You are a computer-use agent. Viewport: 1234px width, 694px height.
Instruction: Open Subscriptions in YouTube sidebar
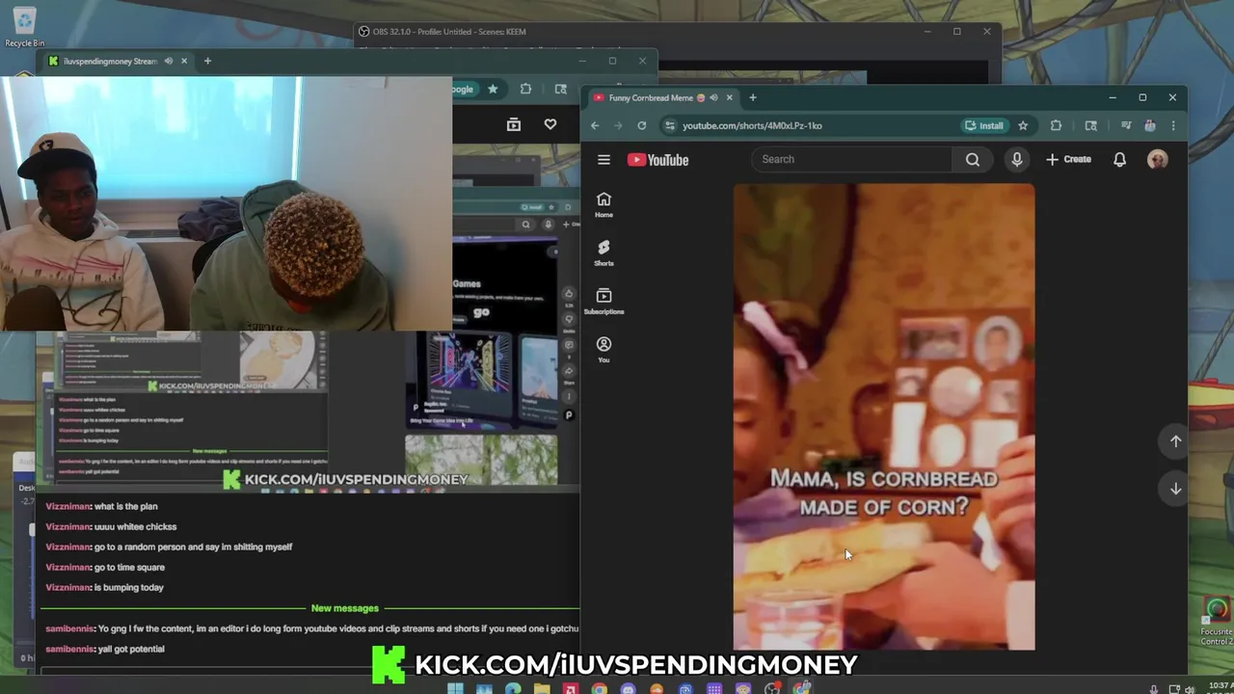tap(604, 302)
